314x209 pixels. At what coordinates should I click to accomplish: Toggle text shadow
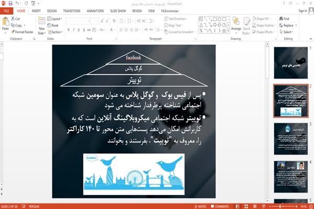point(84,30)
